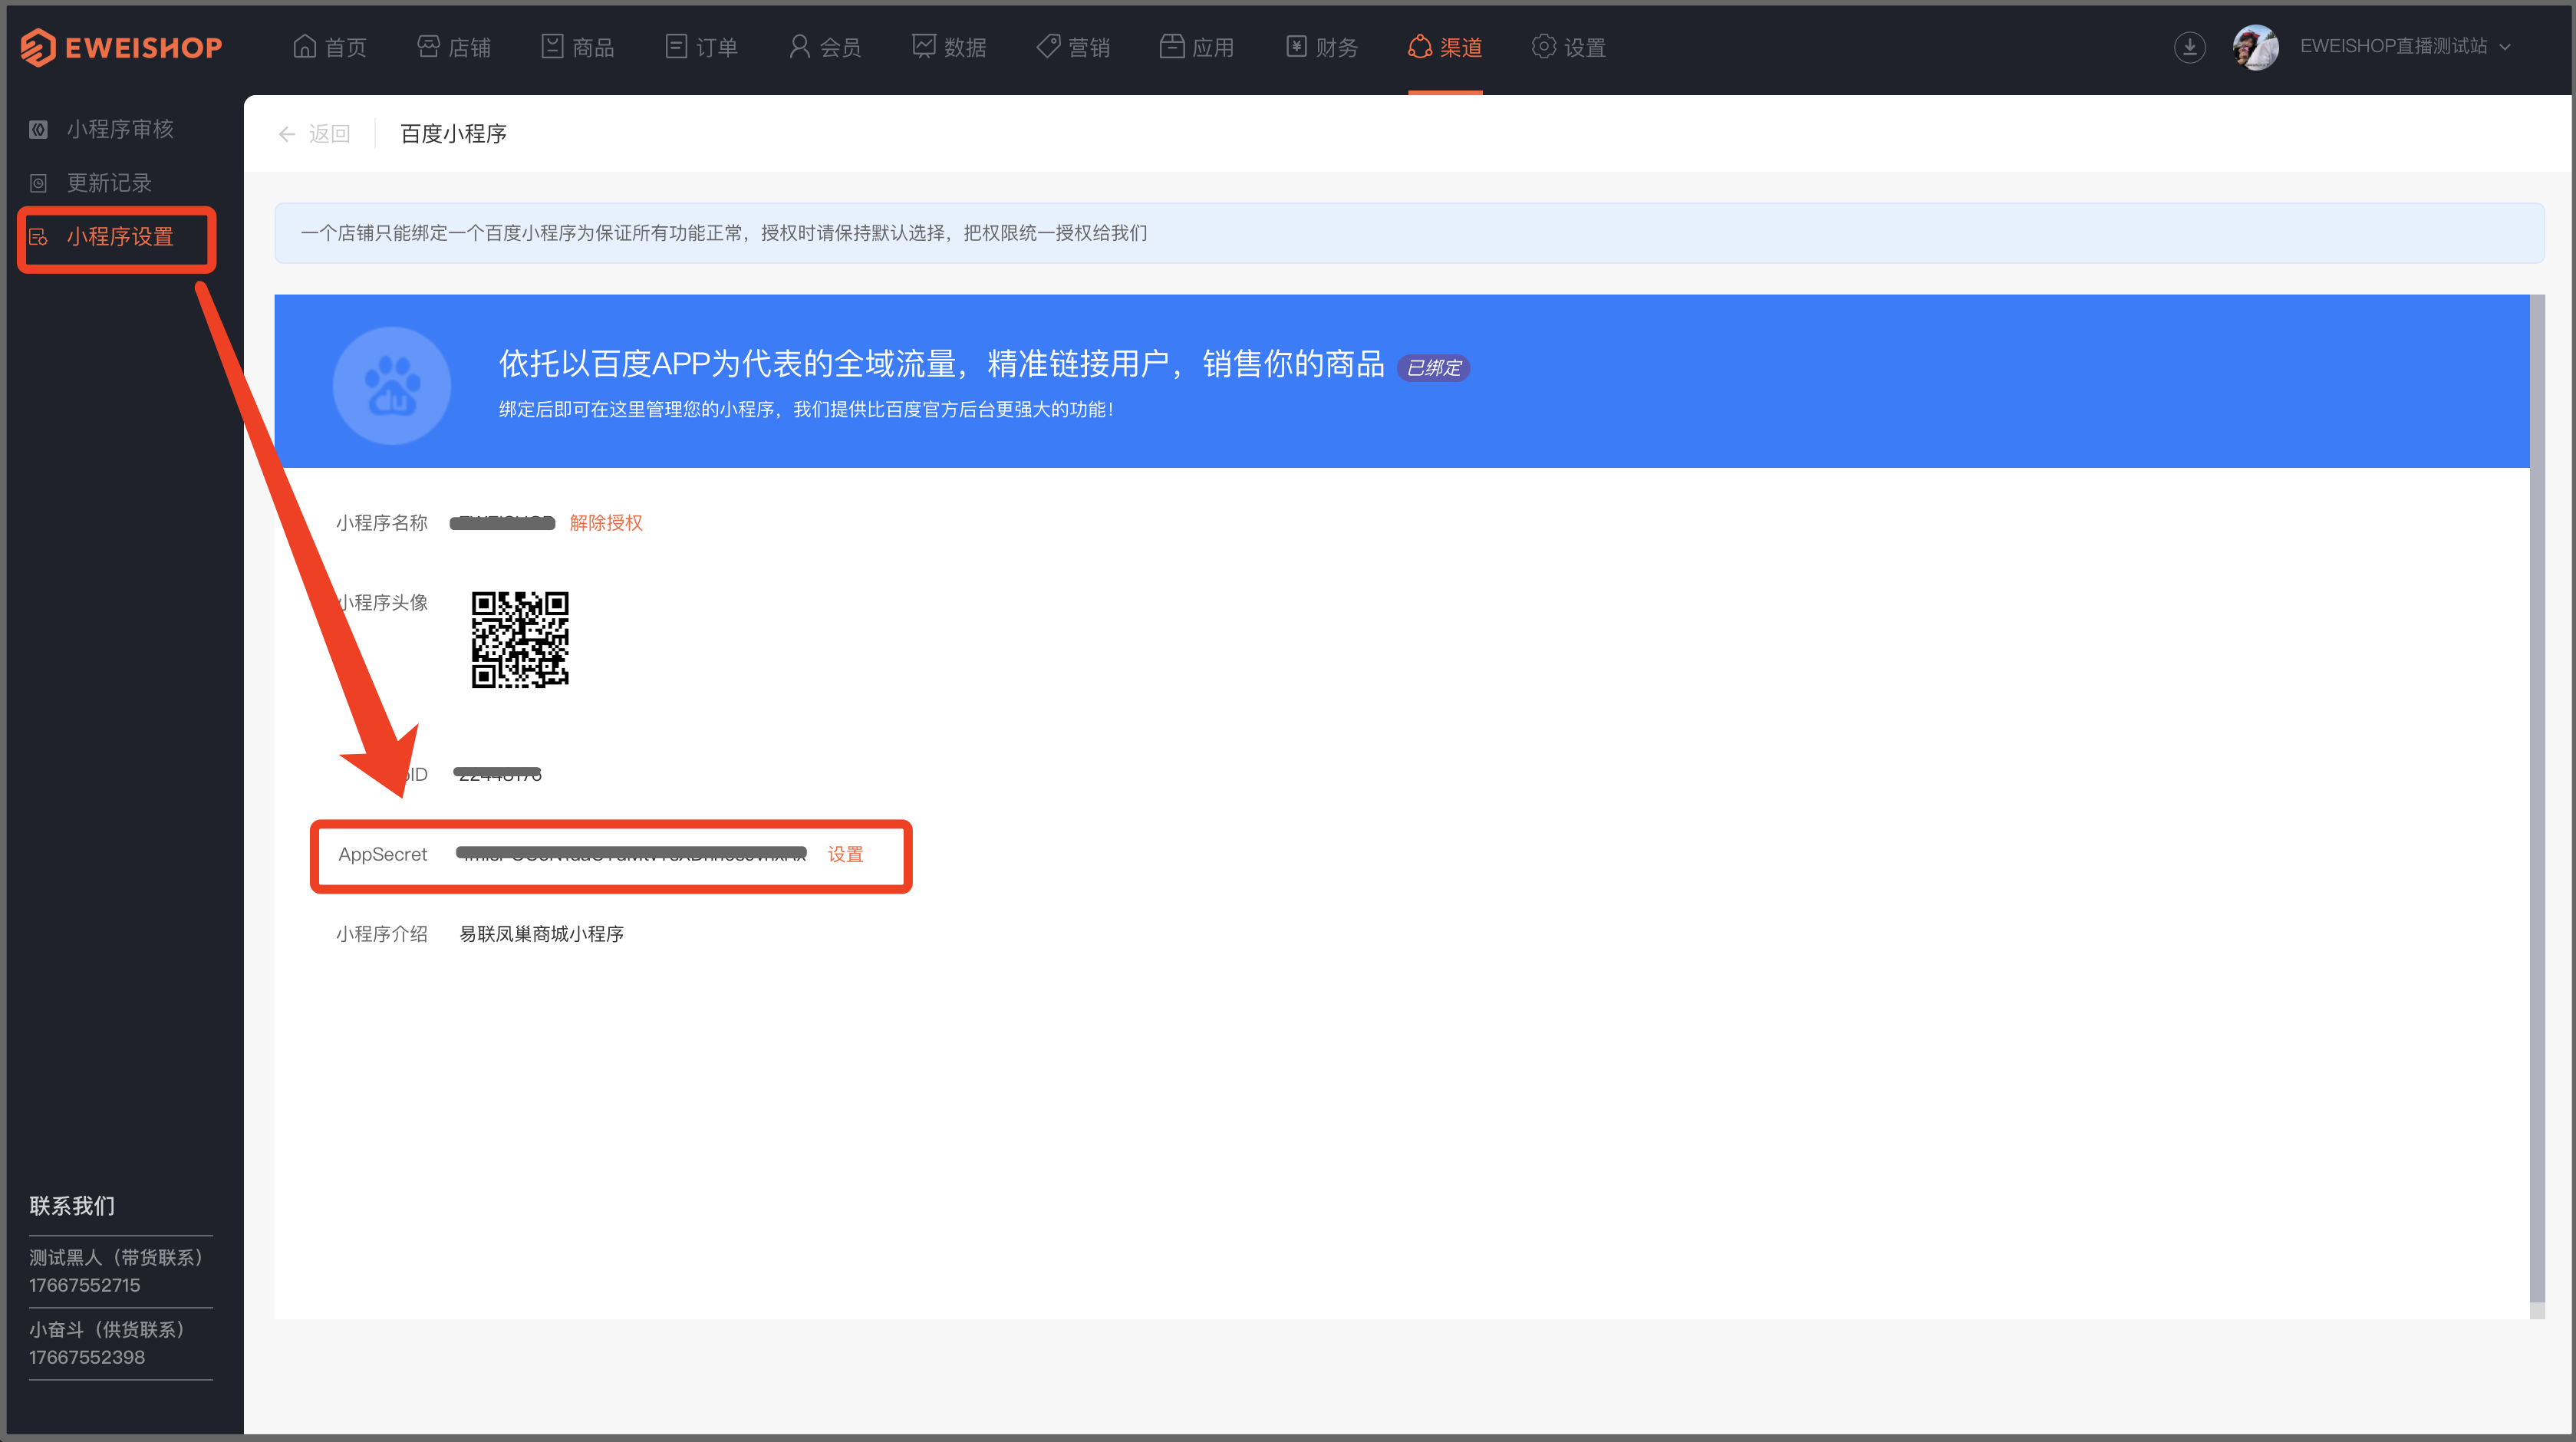Open 更新记录 in the sidebar
The height and width of the screenshot is (1442, 2576).
[109, 183]
